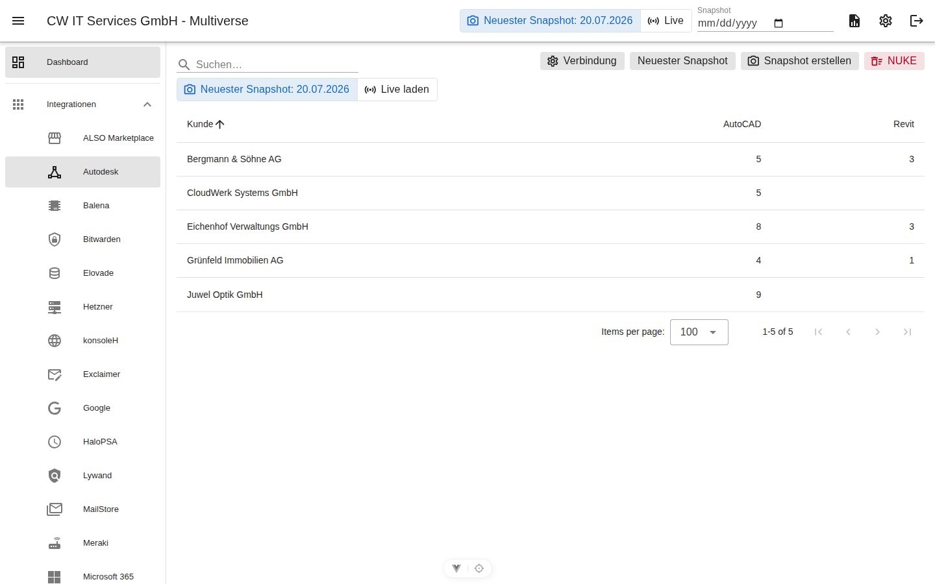Open the items per page dropdown
935x584 pixels.
pyautogui.click(x=699, y=332)
